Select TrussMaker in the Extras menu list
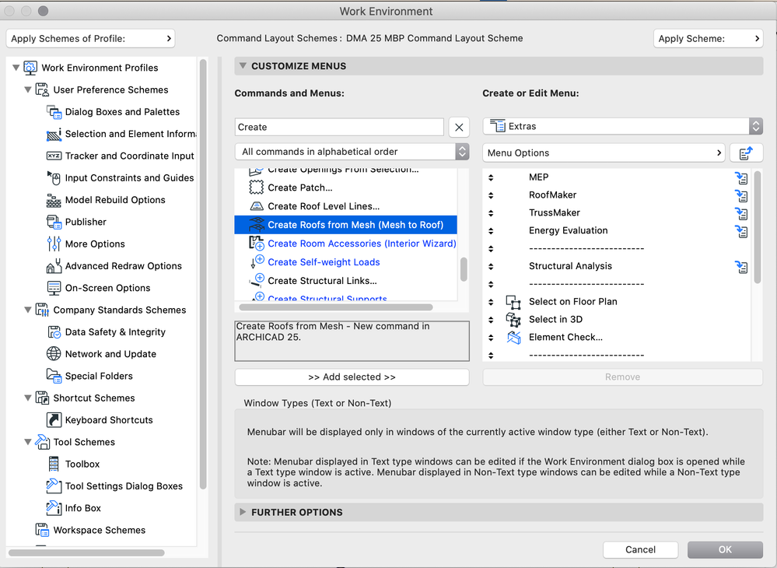The width and height of the screenshot is (777, 568). pyautogui.click(x=617, y=213)
